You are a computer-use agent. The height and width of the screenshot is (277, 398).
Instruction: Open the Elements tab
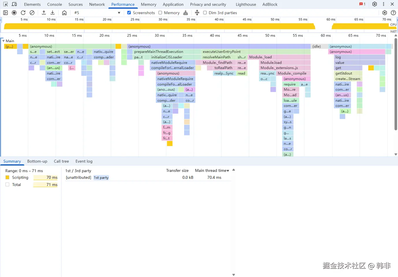(x=32, y=4)
